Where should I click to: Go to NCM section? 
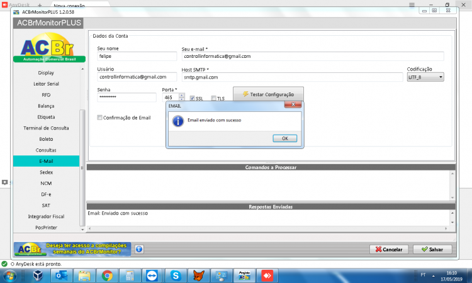pos(46,184)
